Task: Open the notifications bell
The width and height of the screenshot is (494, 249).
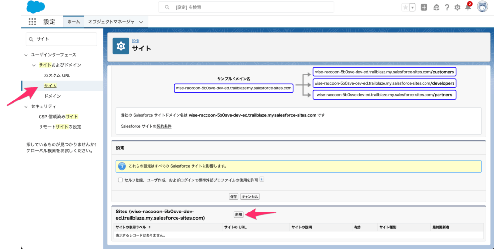Action: tap(467, 7)
